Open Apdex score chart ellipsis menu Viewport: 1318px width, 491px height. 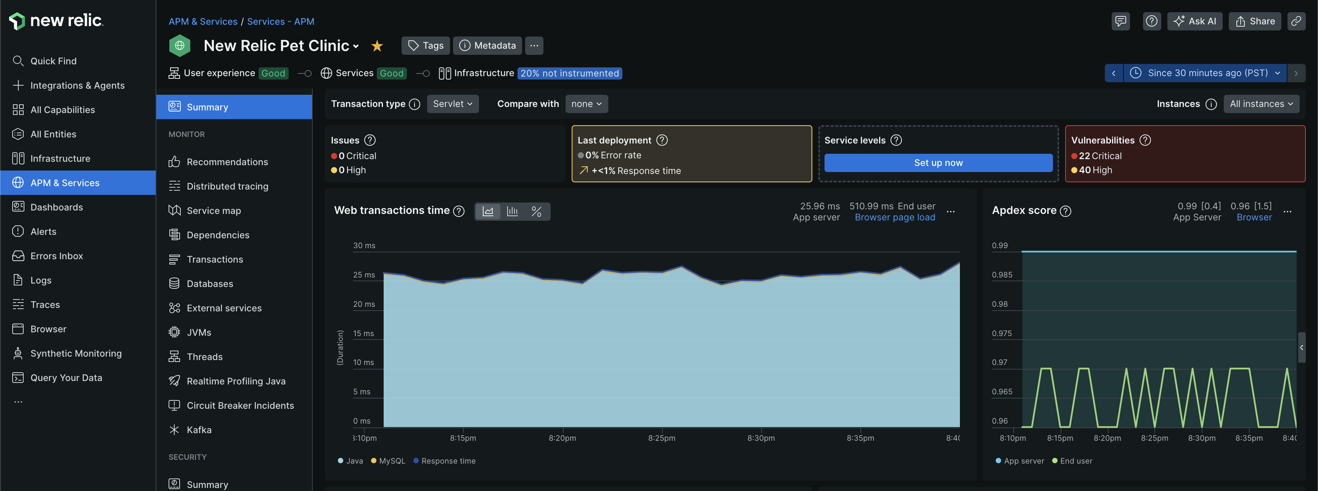[x=1288, y=211]
